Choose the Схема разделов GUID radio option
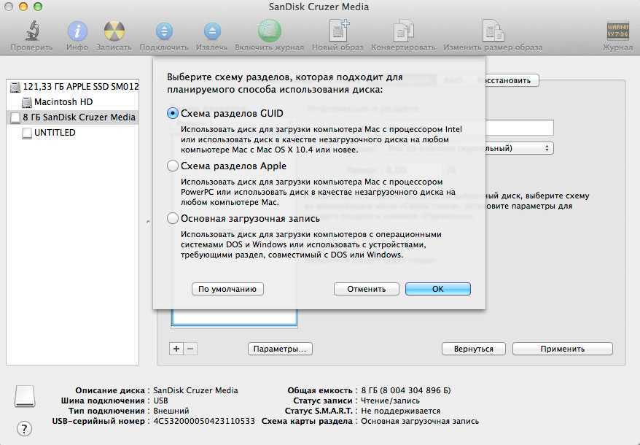Viewport: 640px width, 445px height. (x=173, y=113)
